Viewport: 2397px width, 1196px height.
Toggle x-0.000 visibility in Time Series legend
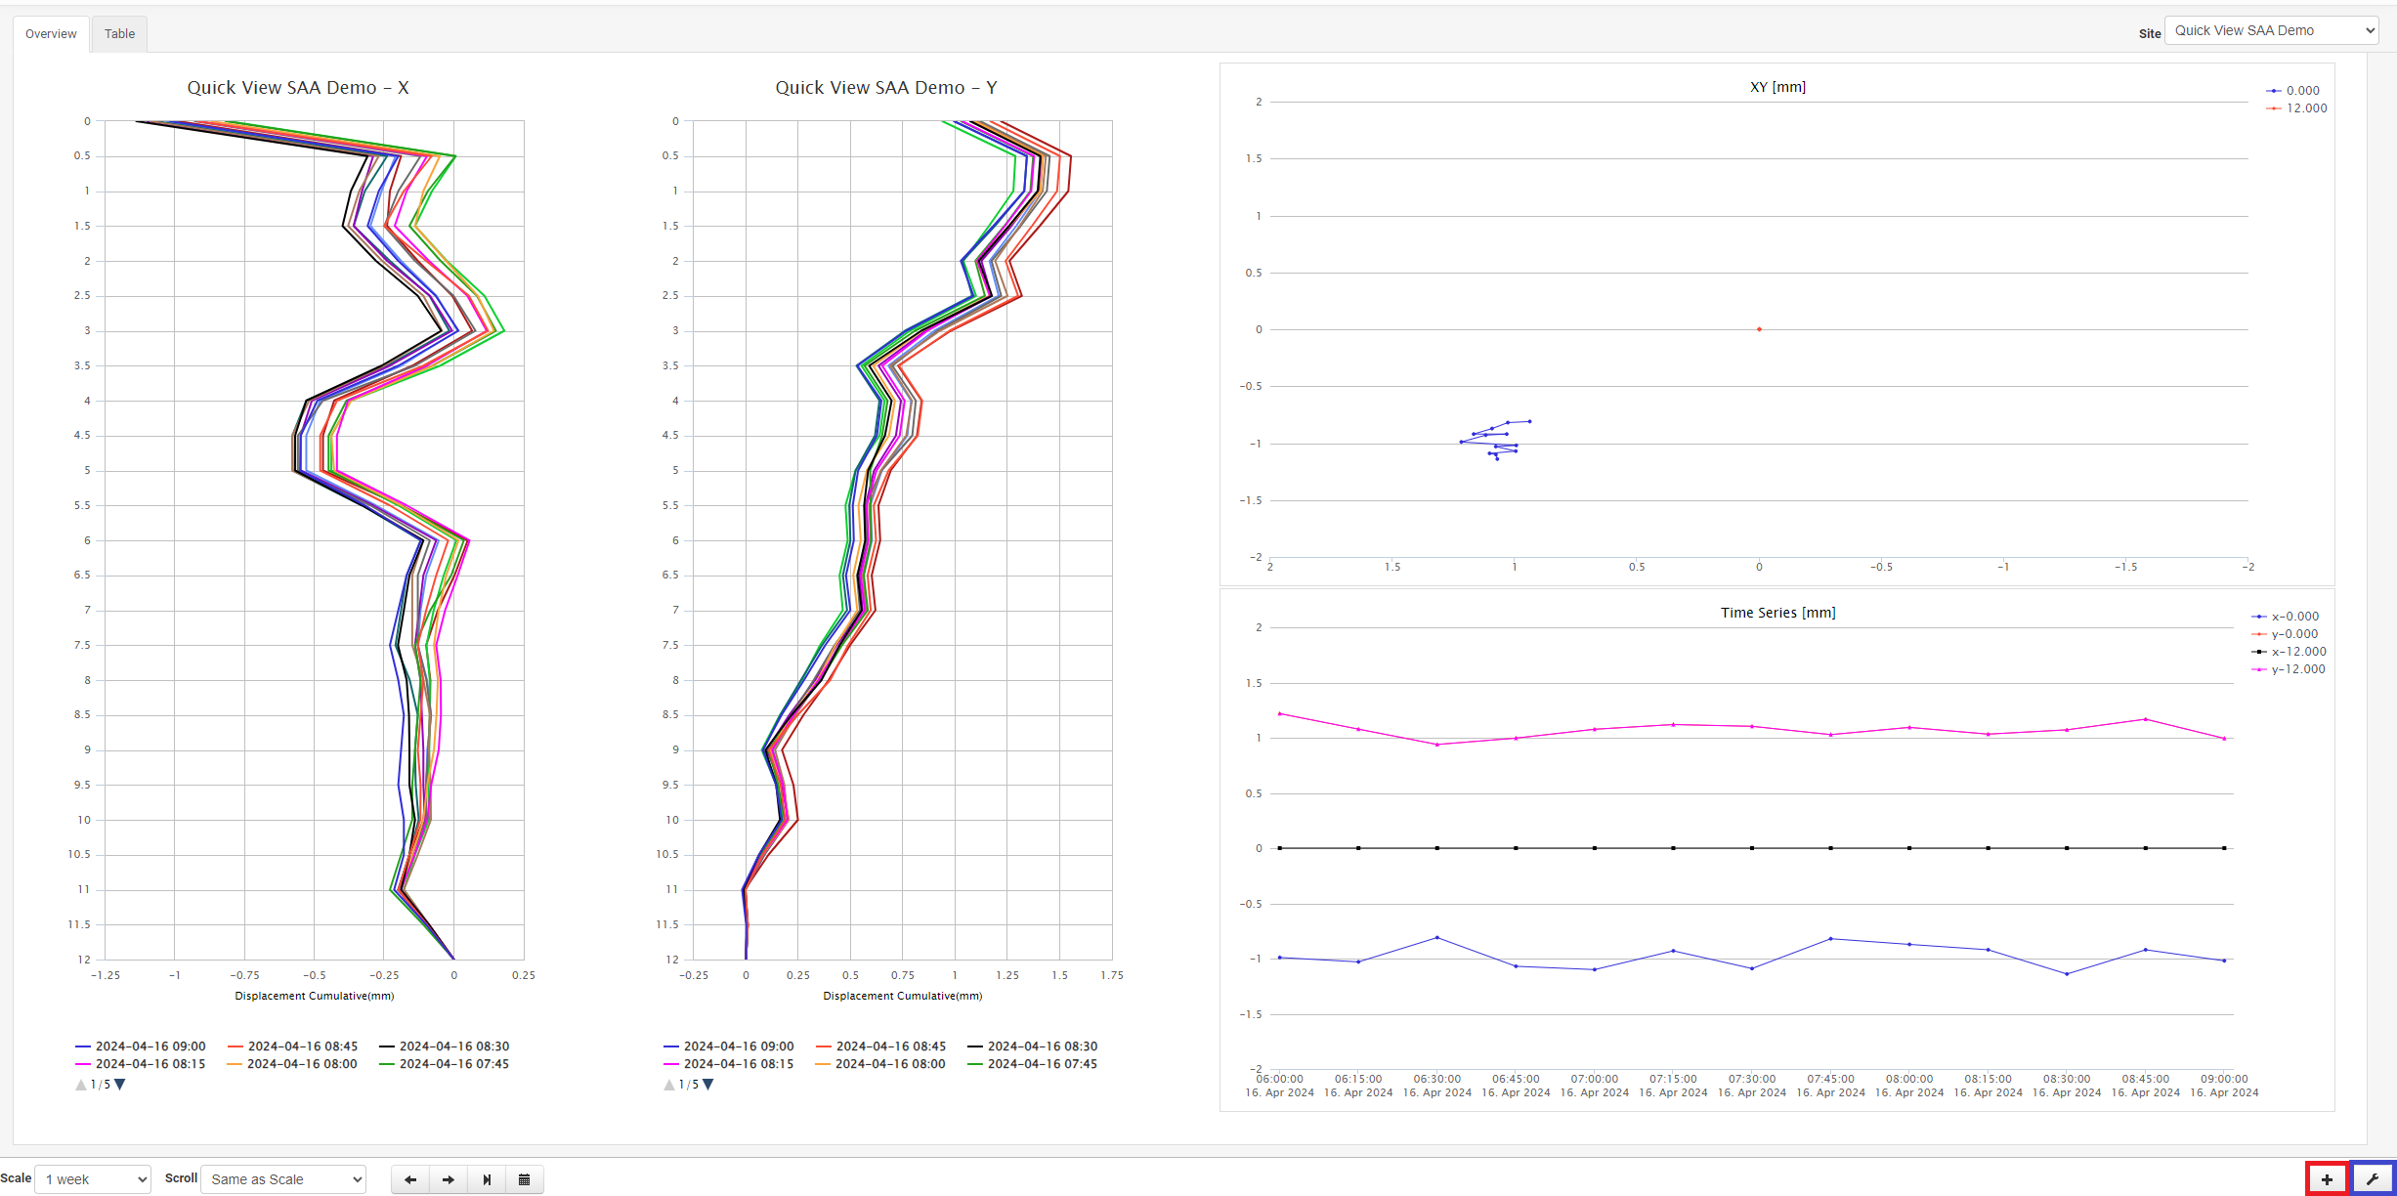click(x=2295, y=616)
